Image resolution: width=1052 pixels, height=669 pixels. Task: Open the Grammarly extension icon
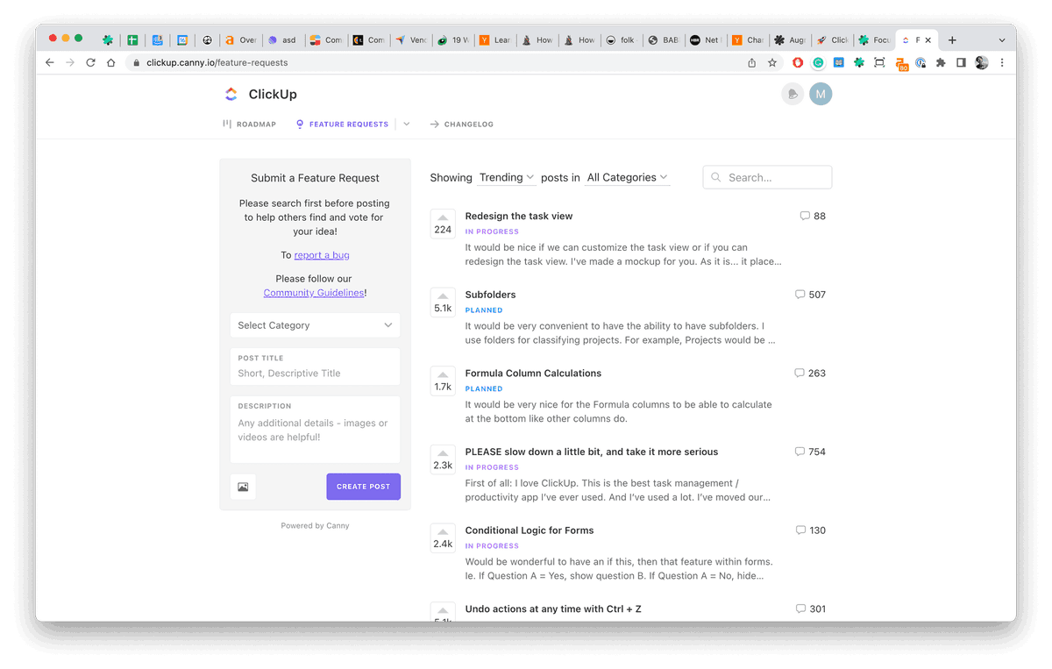(x=818, y=63)
